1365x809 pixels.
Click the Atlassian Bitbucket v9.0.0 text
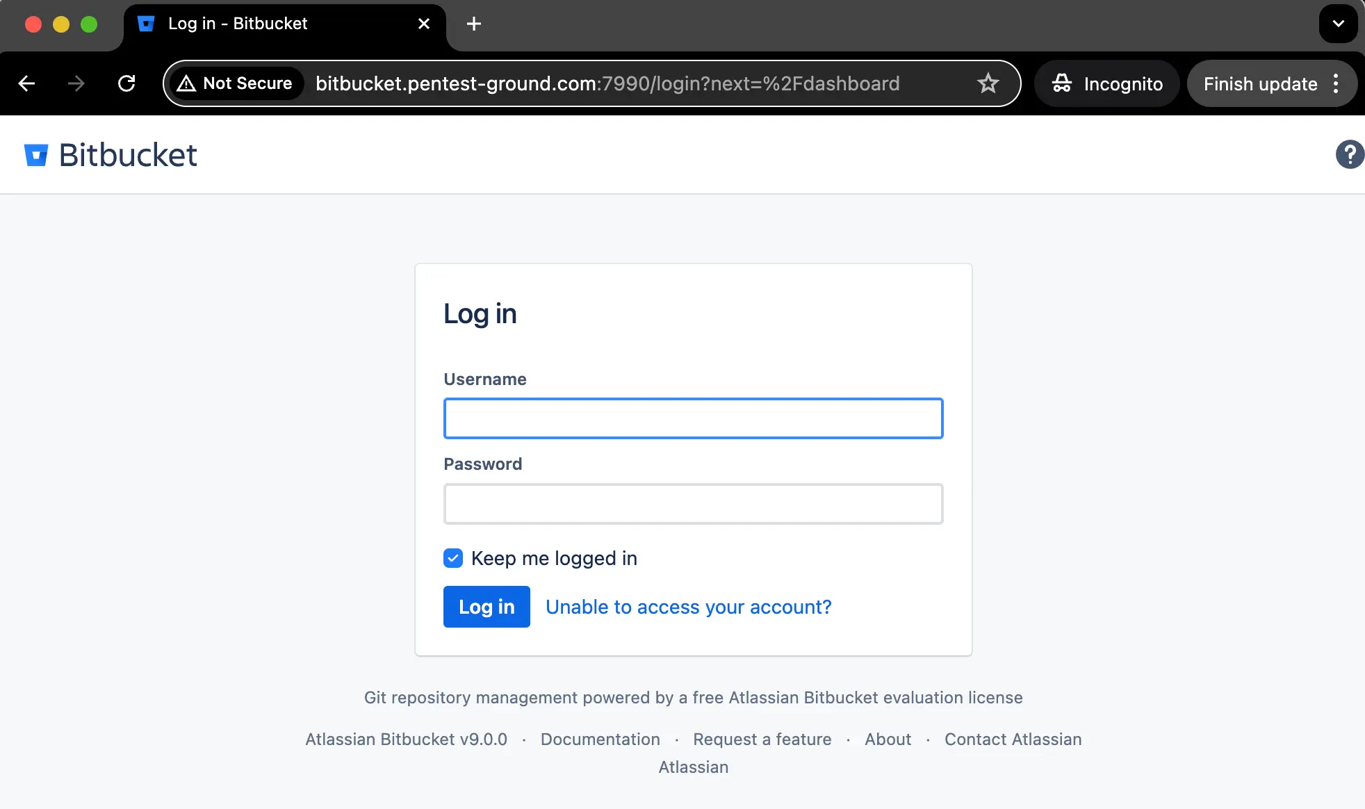[406, 739]
